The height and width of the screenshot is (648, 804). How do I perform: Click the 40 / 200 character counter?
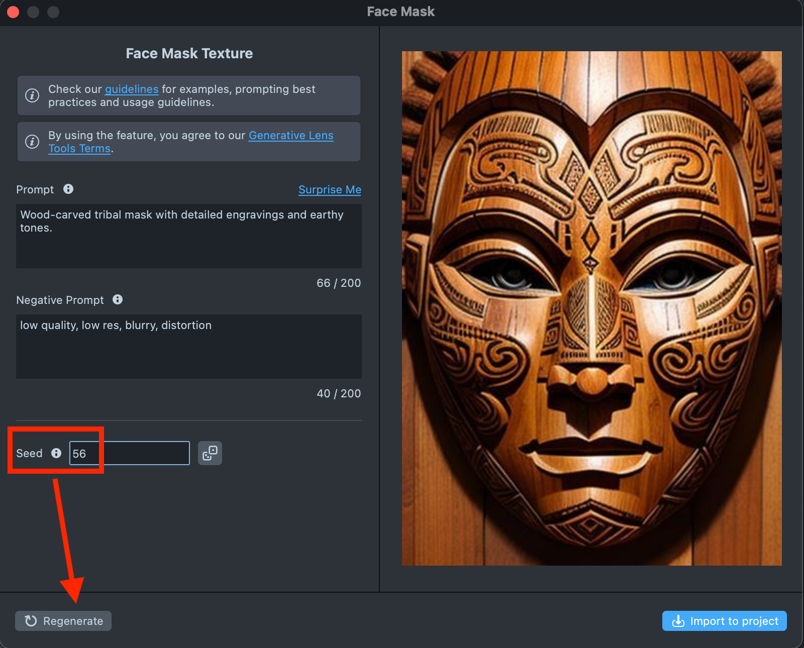point(339,393)
